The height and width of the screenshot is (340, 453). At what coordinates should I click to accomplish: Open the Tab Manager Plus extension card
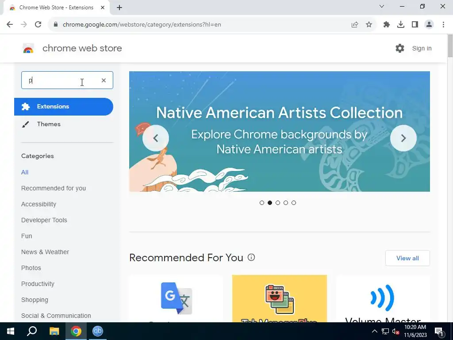tap(280, 299)
